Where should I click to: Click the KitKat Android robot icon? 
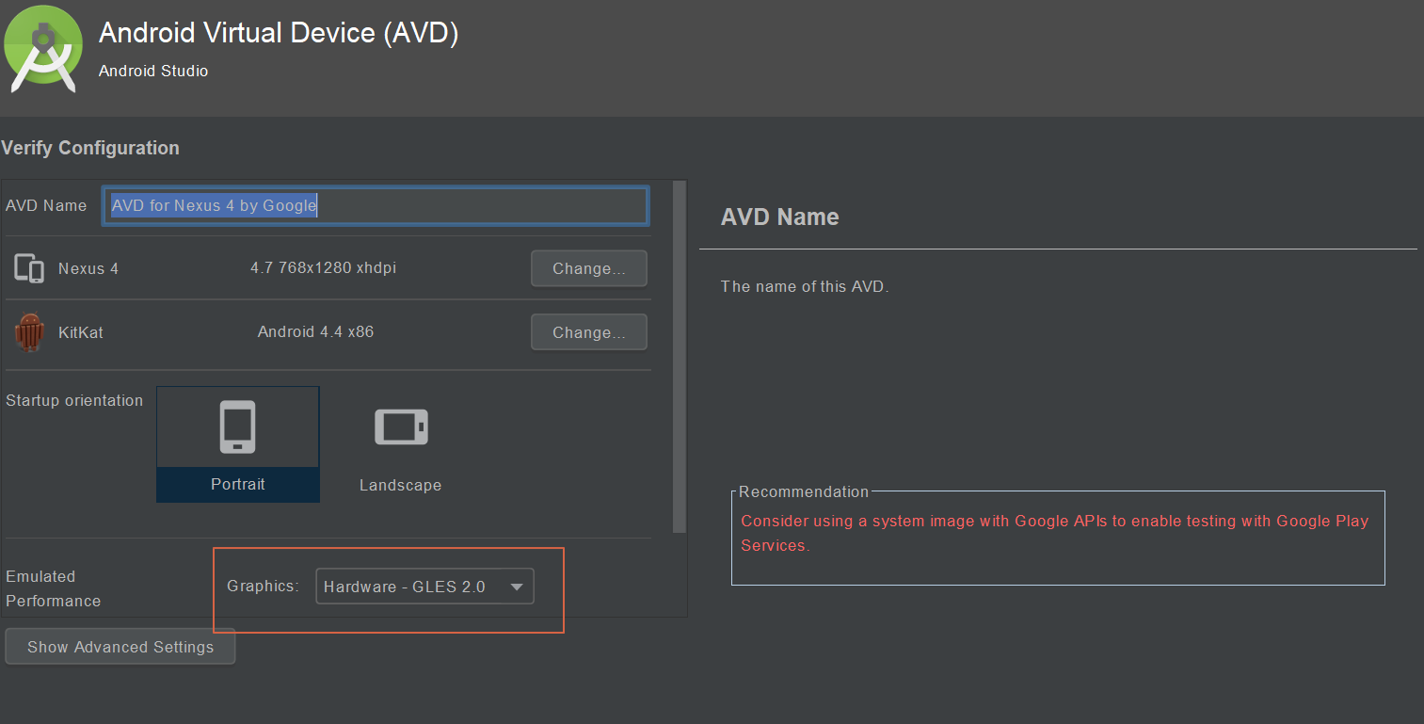pyautogui.click(x=29, y=331)
